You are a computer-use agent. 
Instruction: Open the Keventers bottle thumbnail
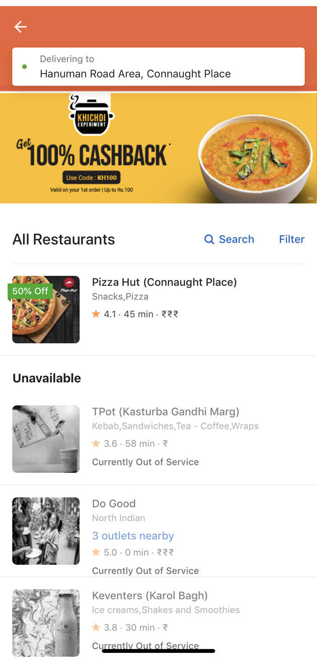(x=46, y=622)
